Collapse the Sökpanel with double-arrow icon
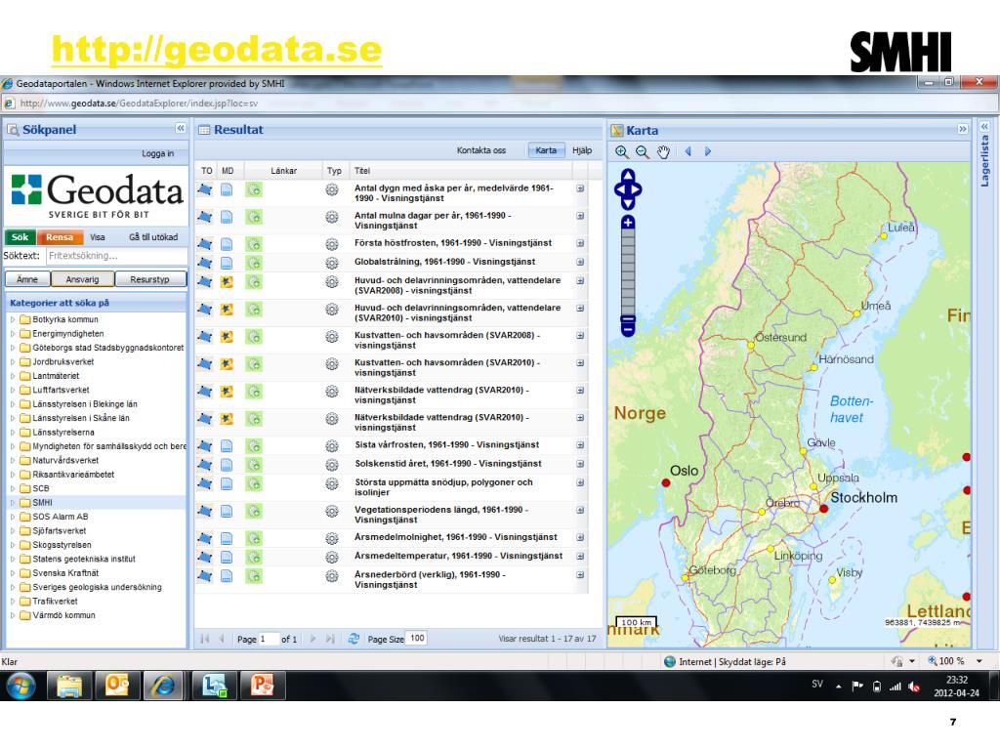 181,128
